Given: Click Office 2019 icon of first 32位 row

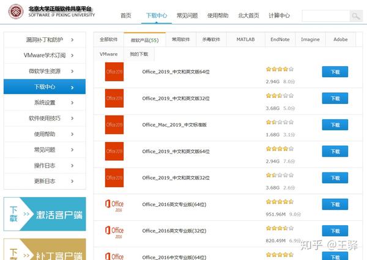Looking at the screenshot, I should 114,98.
